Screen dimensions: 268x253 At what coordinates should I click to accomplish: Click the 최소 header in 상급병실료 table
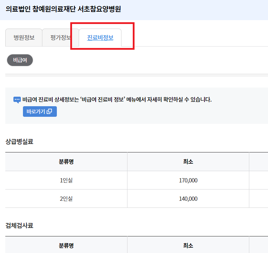[188, 162]
